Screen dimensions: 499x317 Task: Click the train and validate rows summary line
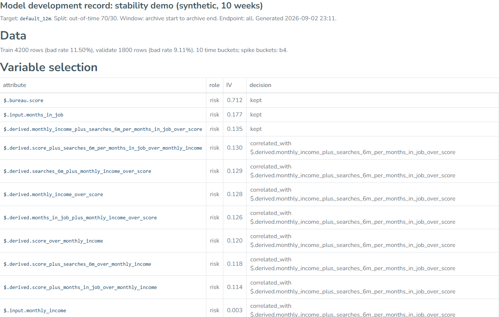tap(144, 50)
